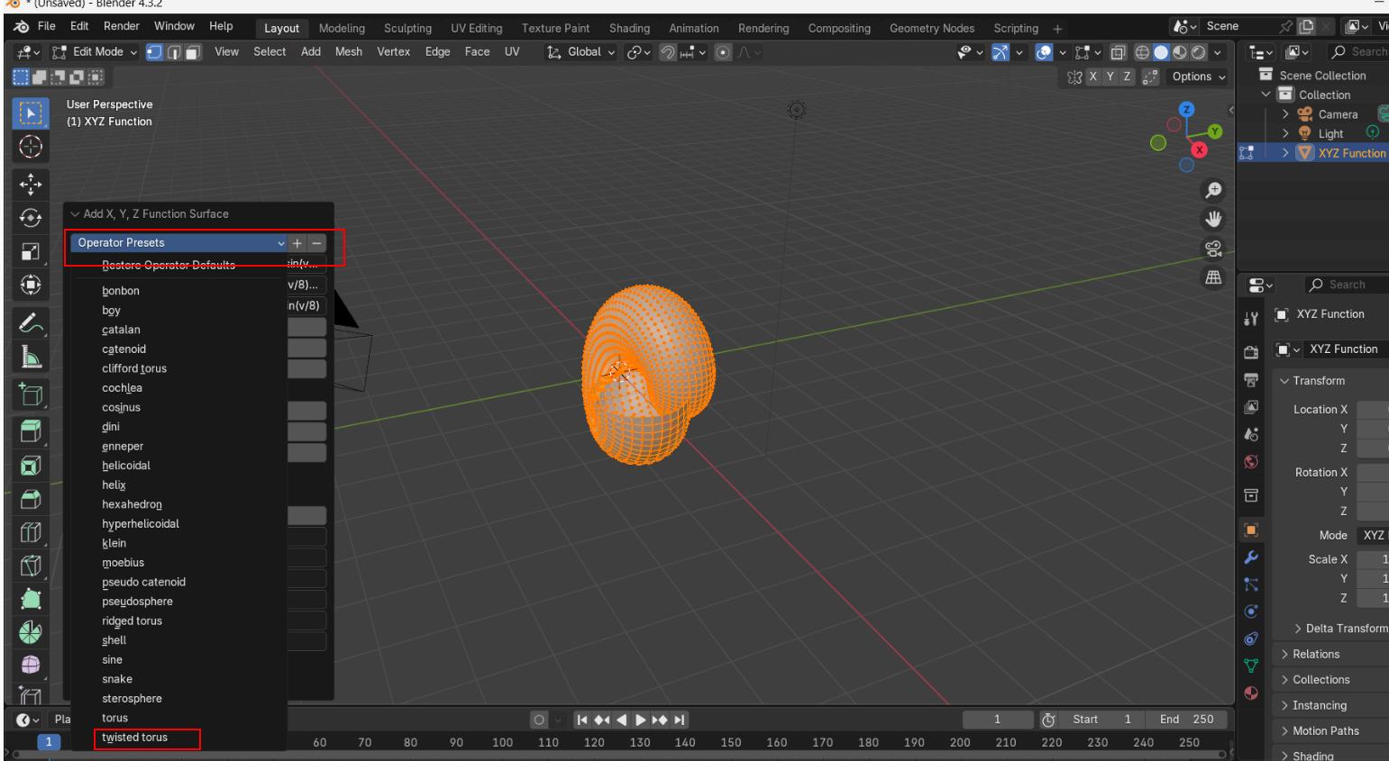Switch perspective/orthographic grid icon
Viewport: 1389px width, 761px height.
pos(1214,278)
